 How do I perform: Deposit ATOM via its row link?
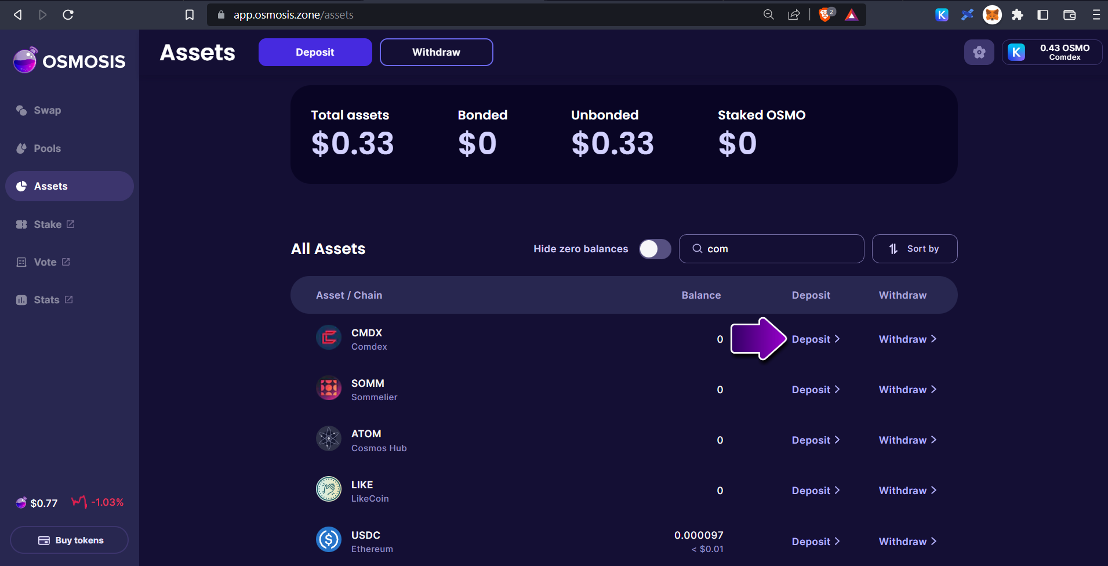pos(816,440)
